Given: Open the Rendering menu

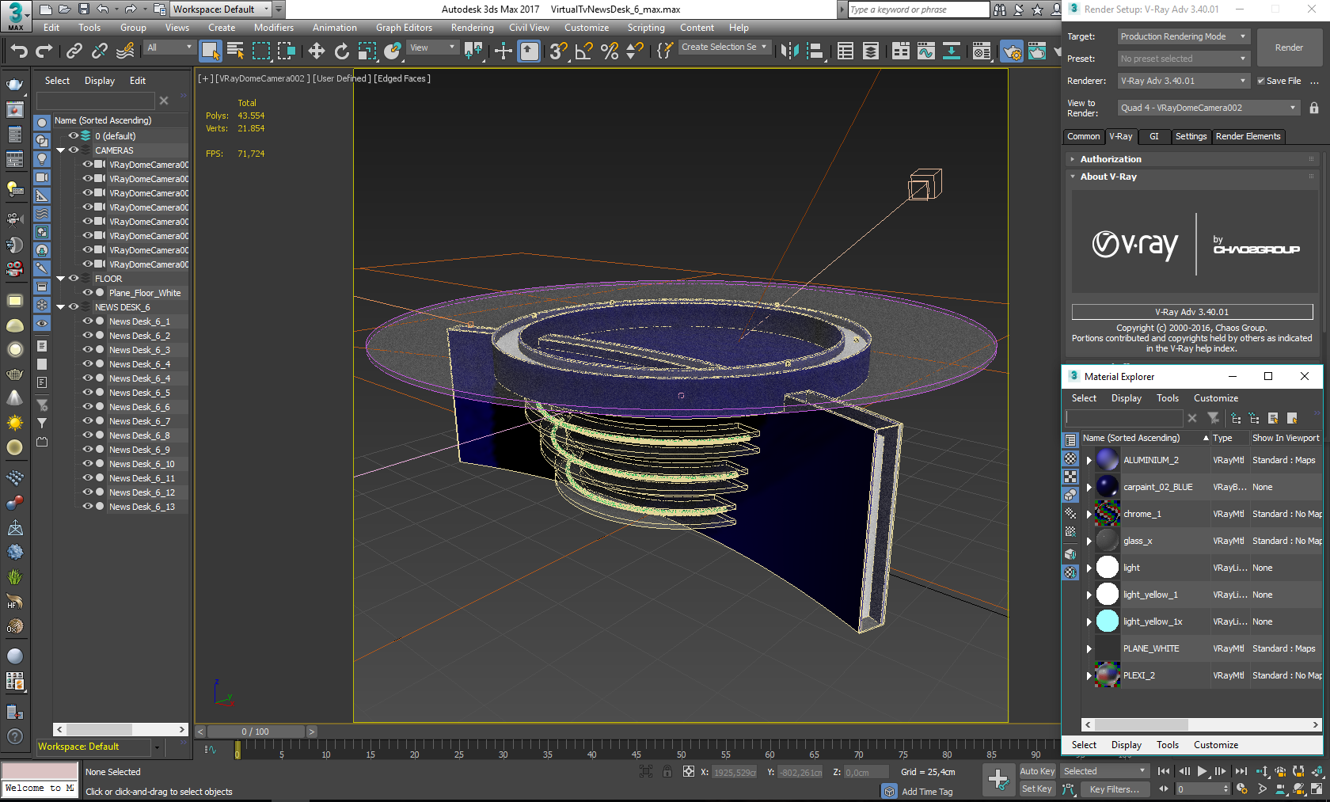Looking at the screenshot, I should [x=472, y=28].
